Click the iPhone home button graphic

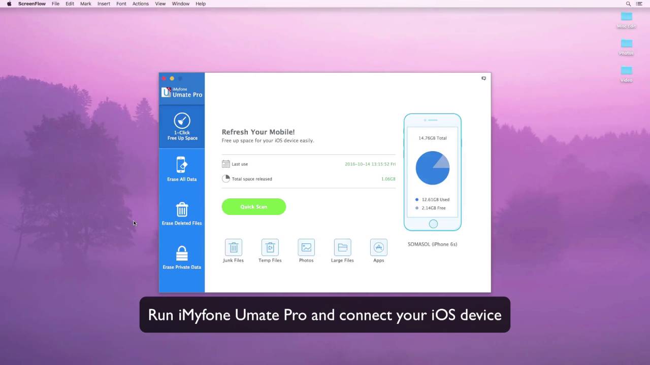(433, 224)
